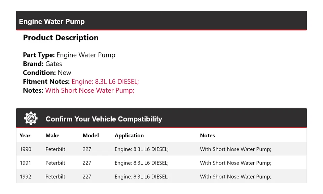Click the Make column header
The height and width of the screenshot is (194, 323).
pos(52,136)
